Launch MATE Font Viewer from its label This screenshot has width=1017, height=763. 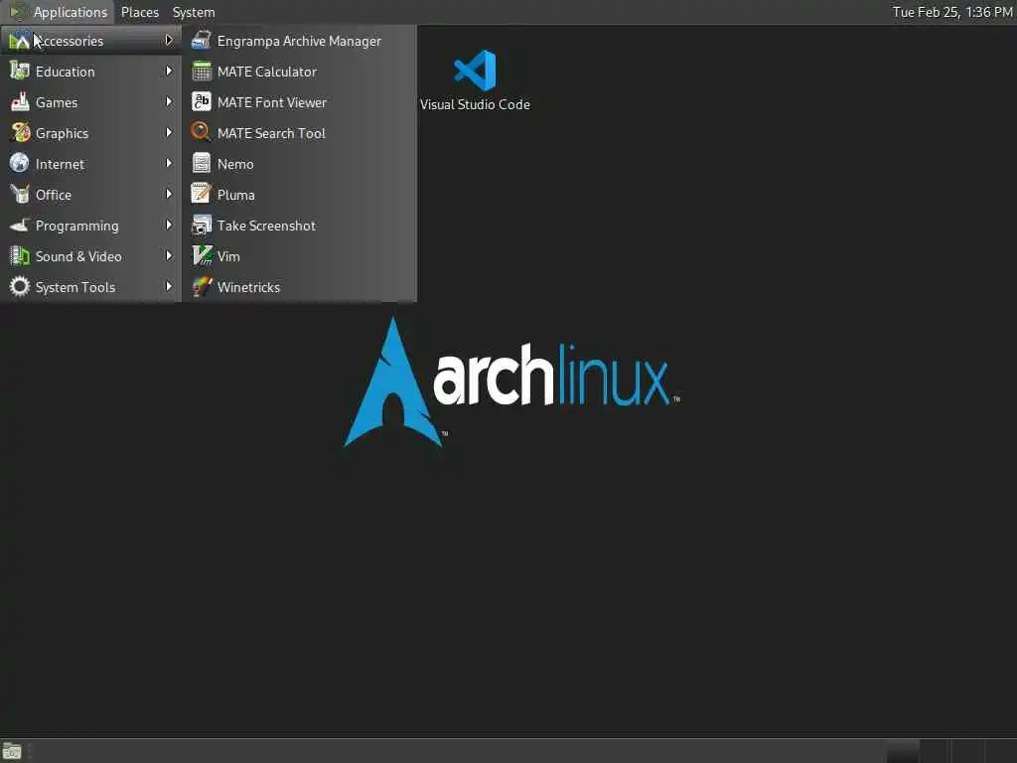[x=272, y=102]
